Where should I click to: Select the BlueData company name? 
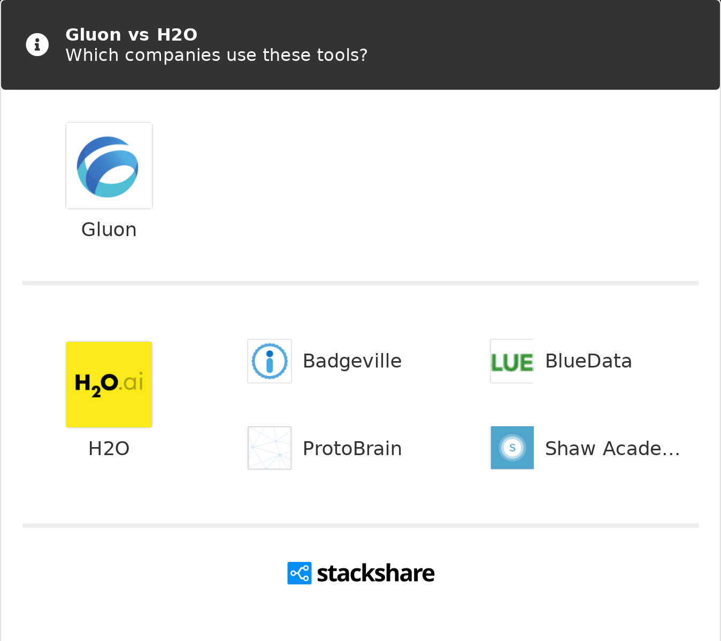tap(588, 361)
